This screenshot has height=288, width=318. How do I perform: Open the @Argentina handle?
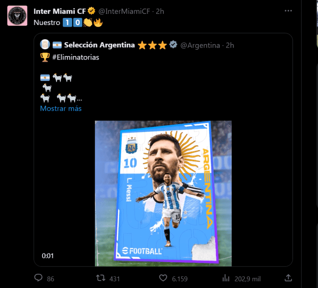point(200,45)
